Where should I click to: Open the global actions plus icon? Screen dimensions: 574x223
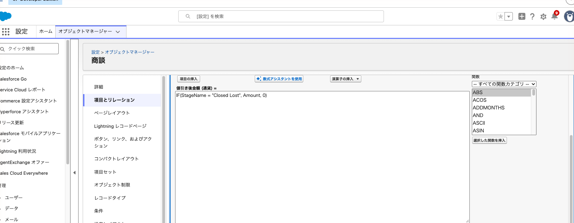(x=522, y=16)
